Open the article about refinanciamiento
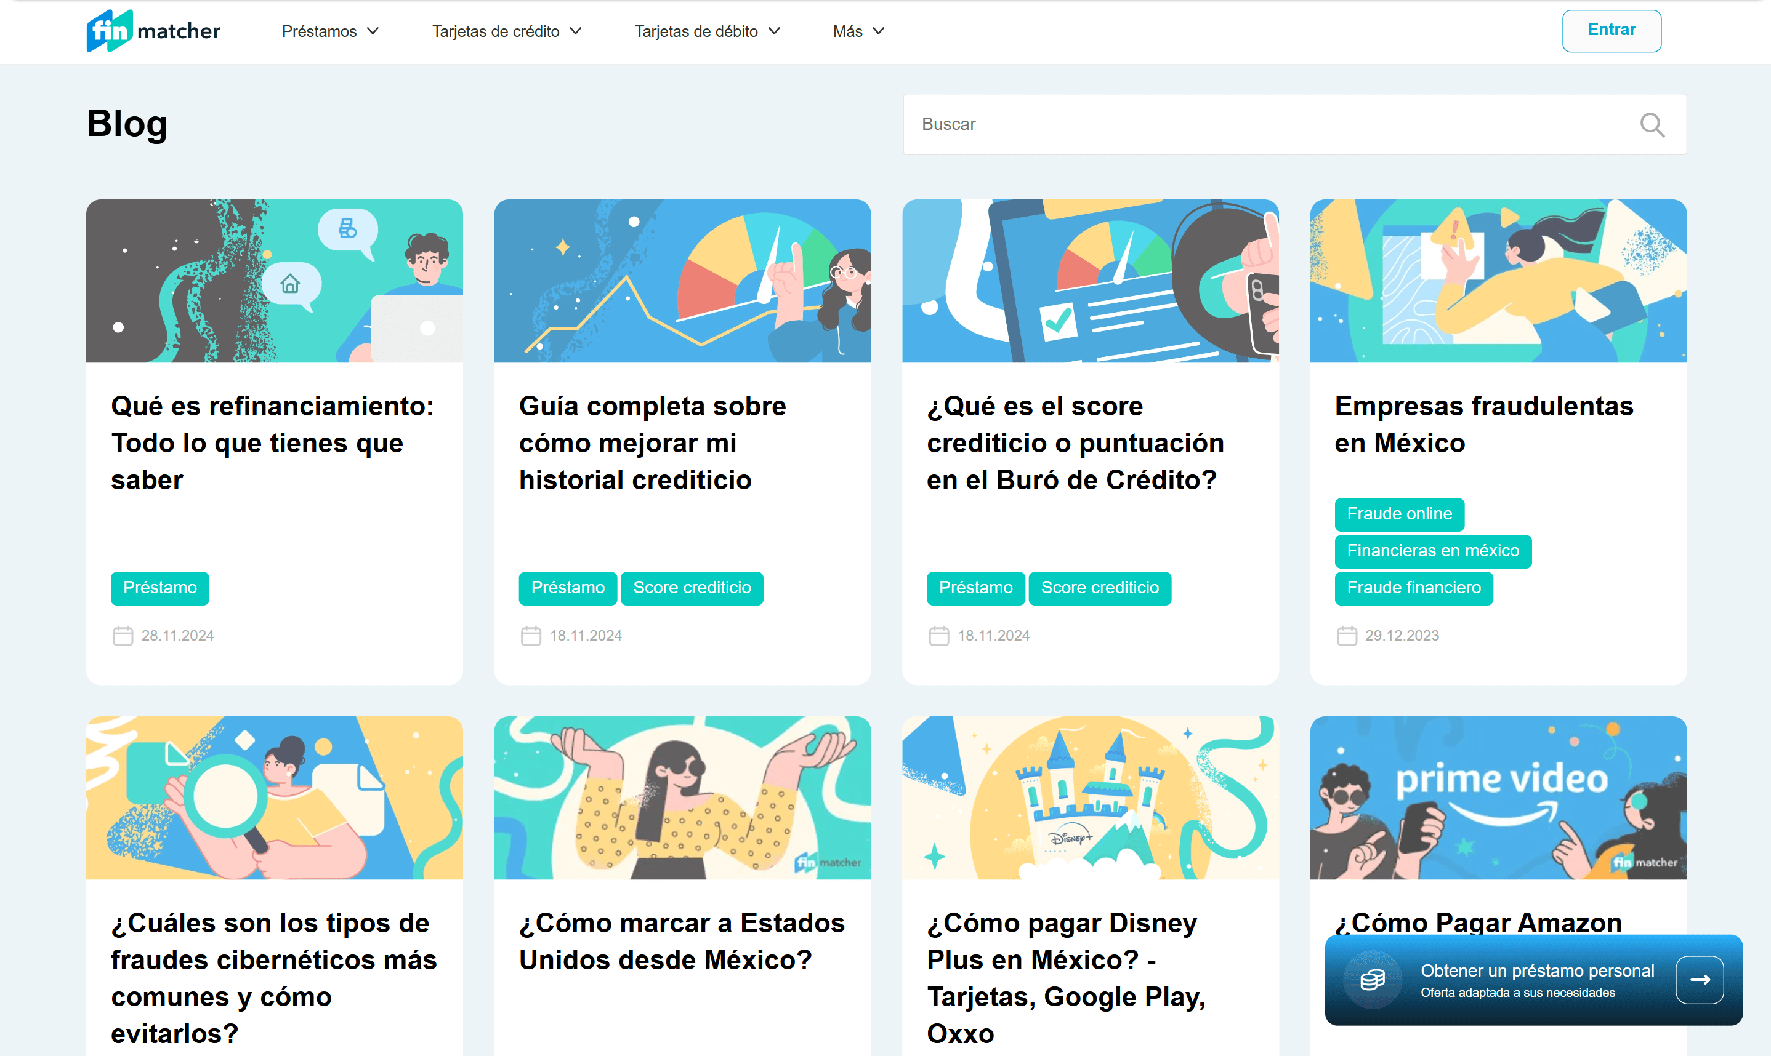The height and width of the screenshot is (1056, 1771). 272,442
